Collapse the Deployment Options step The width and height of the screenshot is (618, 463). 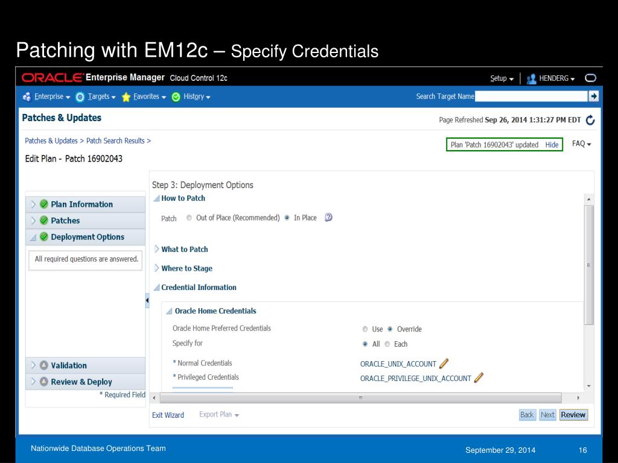click(33, 238)
